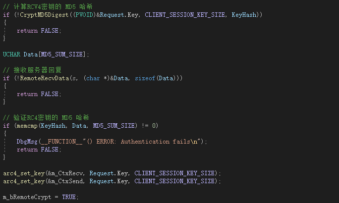The width and height of the screenshot is (339, 203).
Task: Click the MD5_SUM_SIZE array size constant
Action: 62,54
